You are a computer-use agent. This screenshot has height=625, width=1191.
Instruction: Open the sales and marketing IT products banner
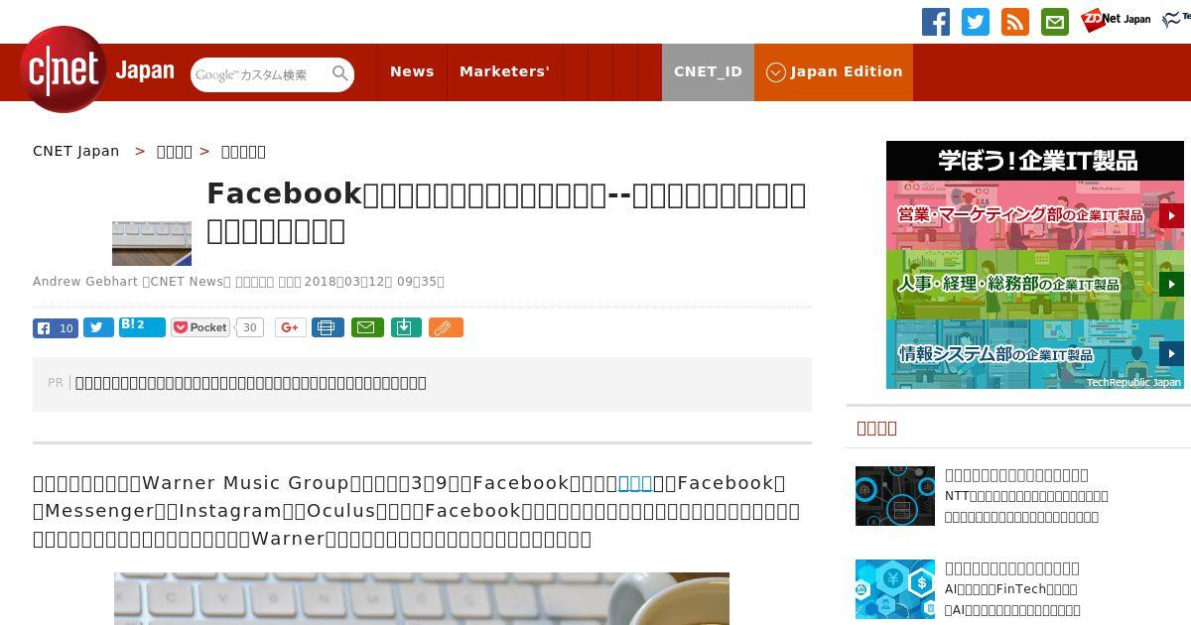point(1035,215)
